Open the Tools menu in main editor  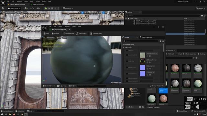pos(26,1)
